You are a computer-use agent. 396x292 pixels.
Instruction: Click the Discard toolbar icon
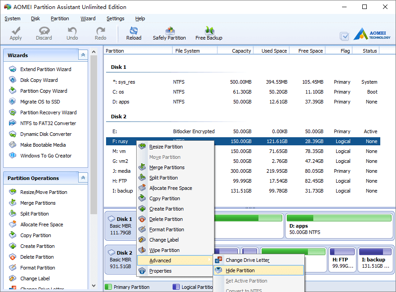44,31
